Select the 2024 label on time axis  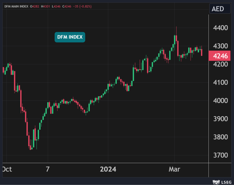[108, 169]
